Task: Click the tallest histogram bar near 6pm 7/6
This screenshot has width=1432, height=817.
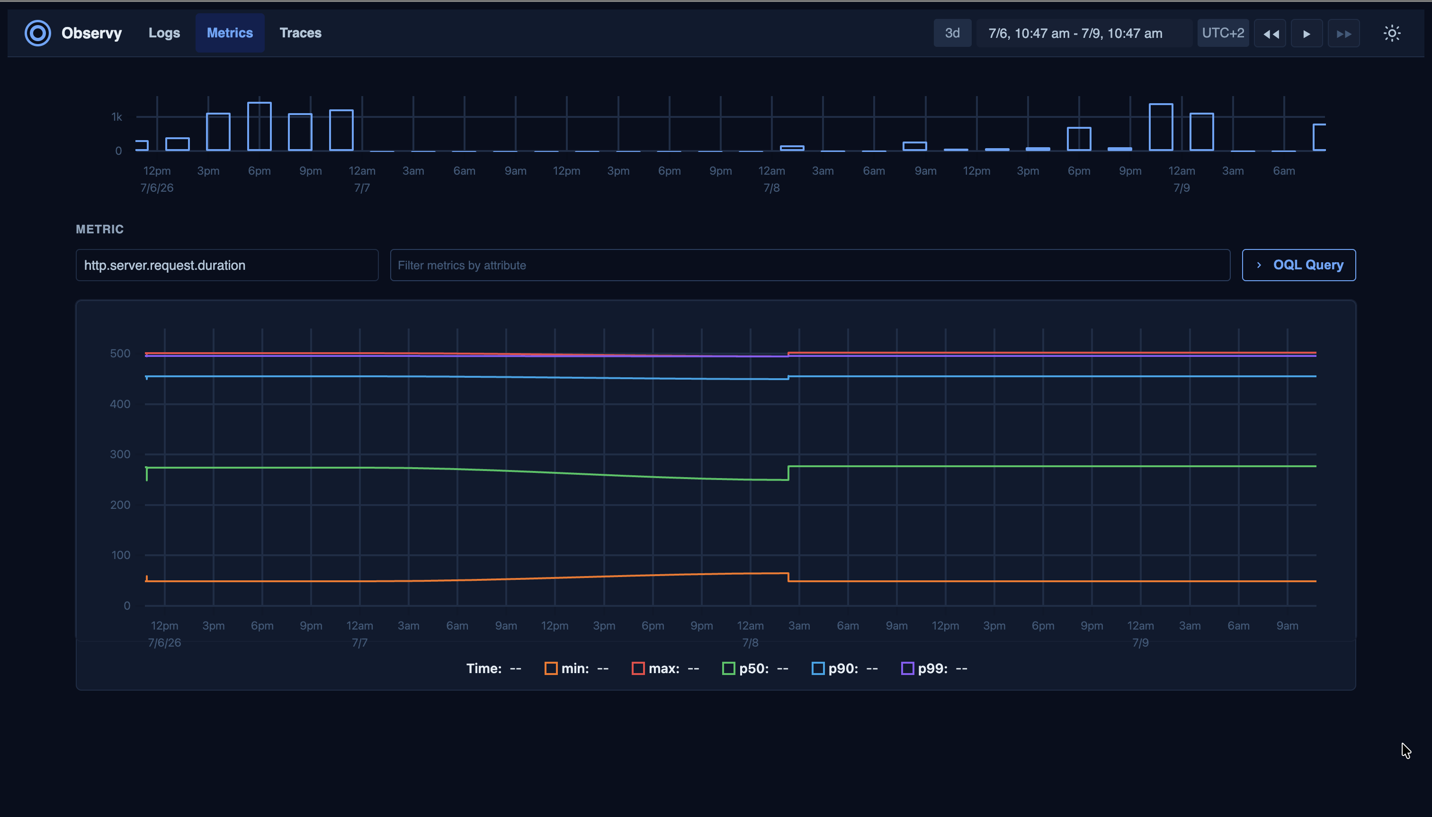Action: pyautogui.click(x=260, y=126)
